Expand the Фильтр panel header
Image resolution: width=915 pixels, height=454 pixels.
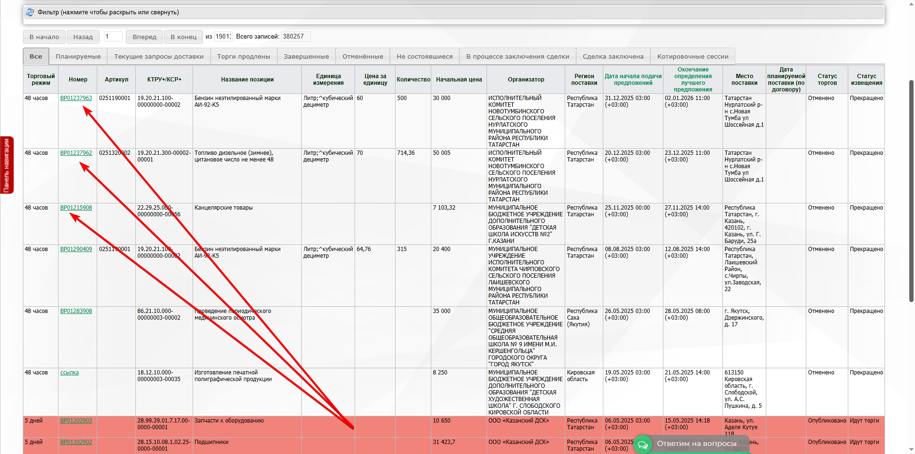454,12
